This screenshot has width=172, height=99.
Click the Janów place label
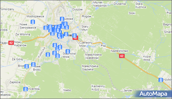click(x=128, y=90)
